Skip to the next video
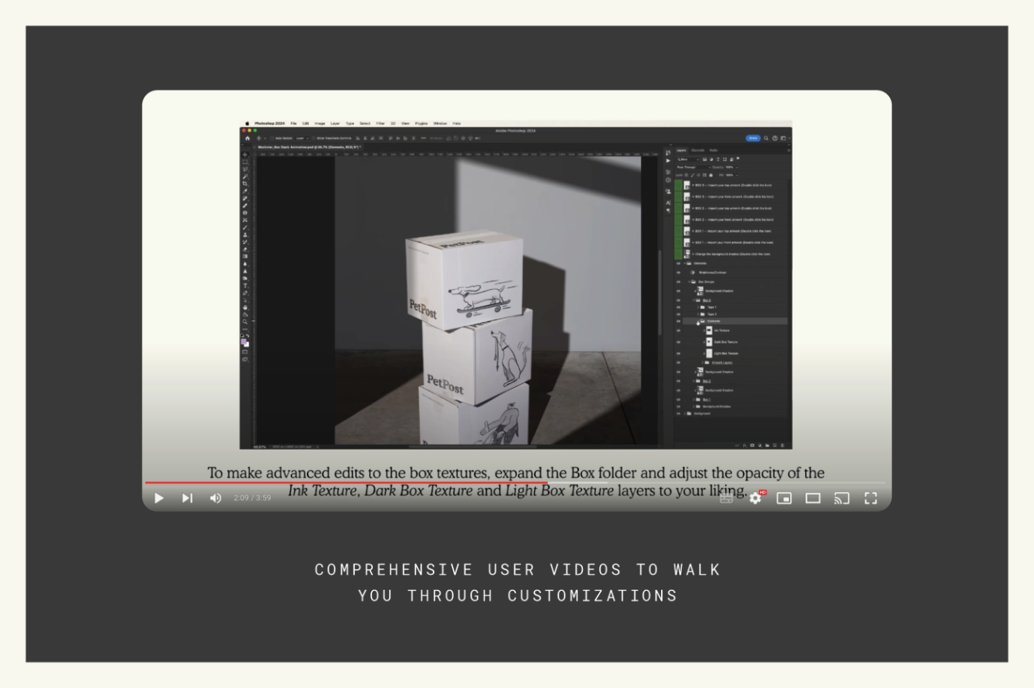This screenshot has height=688, width=1034. (187, 498)
